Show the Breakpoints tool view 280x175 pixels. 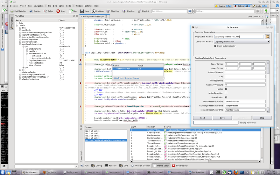(x=180, y=166)
